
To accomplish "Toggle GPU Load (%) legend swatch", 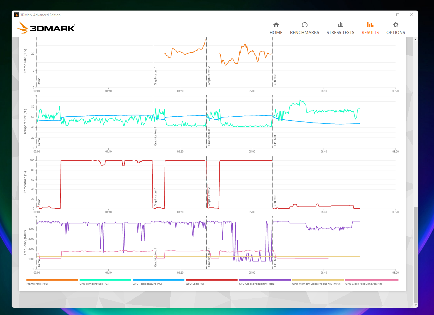I will click(x=212, y=280).
